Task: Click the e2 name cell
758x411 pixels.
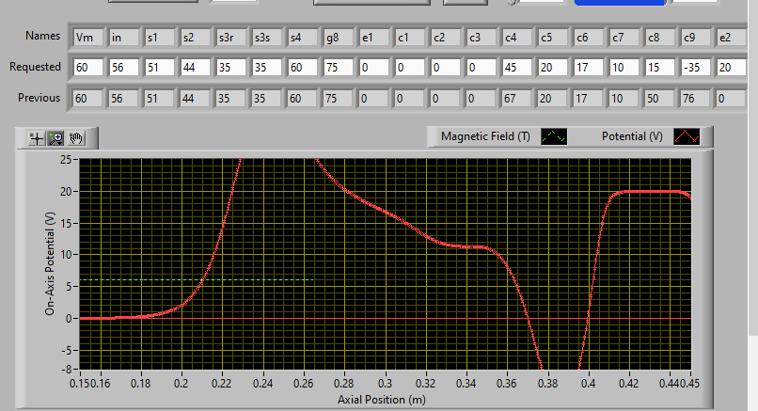Action: pyautogui.click(x=732, y=38)
